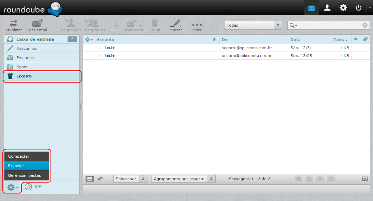Open the address book contacts icon
Viewport: 373px width, 201px height.
tap(327, 8)
